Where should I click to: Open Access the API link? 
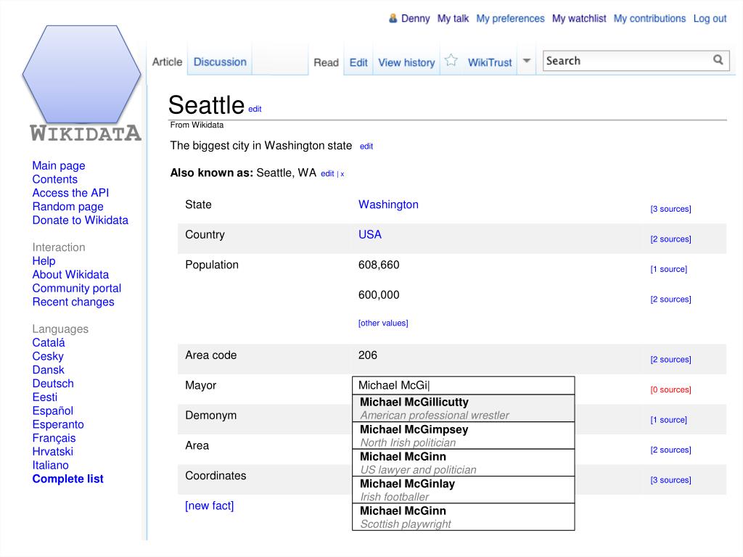pyautogui.click(x=70, y=193)
